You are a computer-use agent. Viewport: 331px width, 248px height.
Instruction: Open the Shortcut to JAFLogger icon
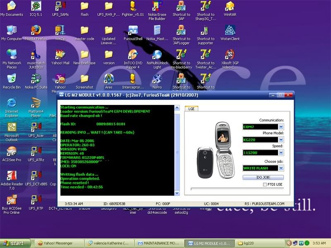(181, 35)
